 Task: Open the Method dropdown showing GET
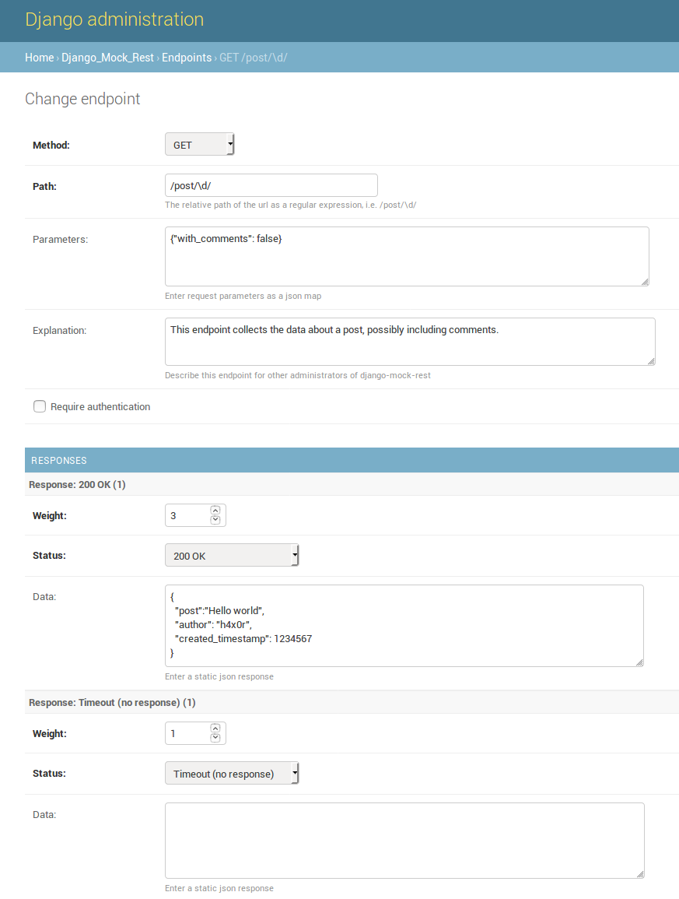point(199,145)
